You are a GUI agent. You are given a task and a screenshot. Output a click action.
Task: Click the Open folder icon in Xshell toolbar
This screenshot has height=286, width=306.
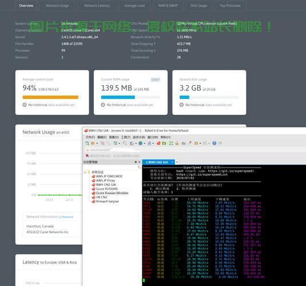93,144
